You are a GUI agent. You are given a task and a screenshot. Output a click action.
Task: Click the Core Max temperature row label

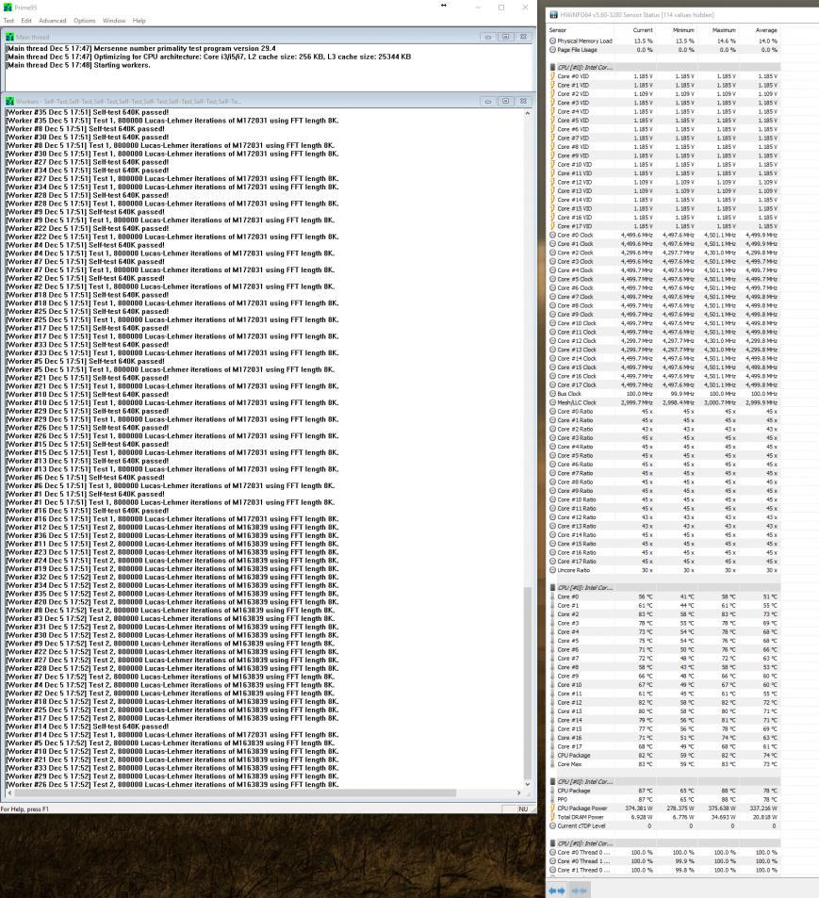click(569, 764)
